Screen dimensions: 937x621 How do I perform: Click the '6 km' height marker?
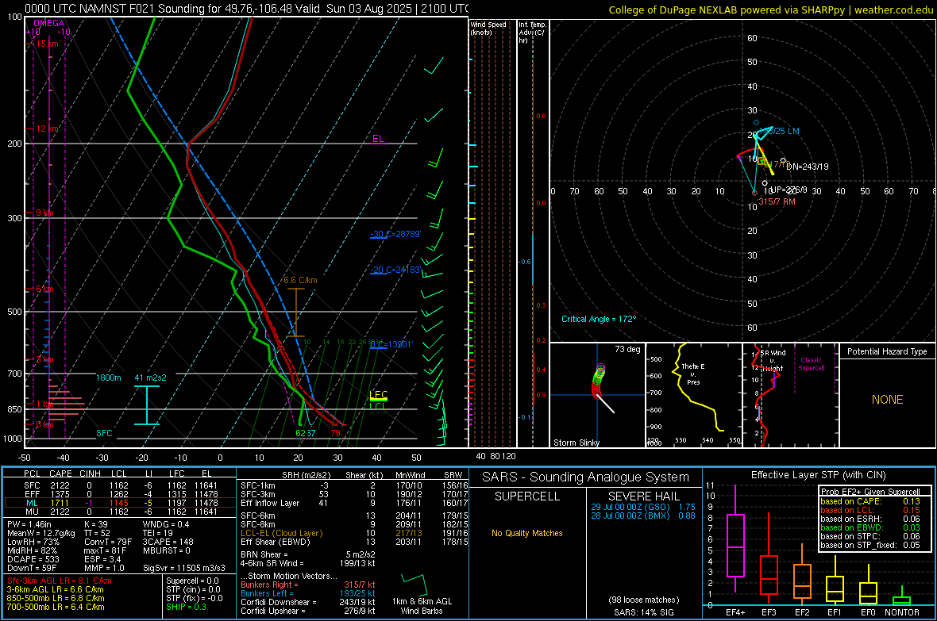[44, 289]
